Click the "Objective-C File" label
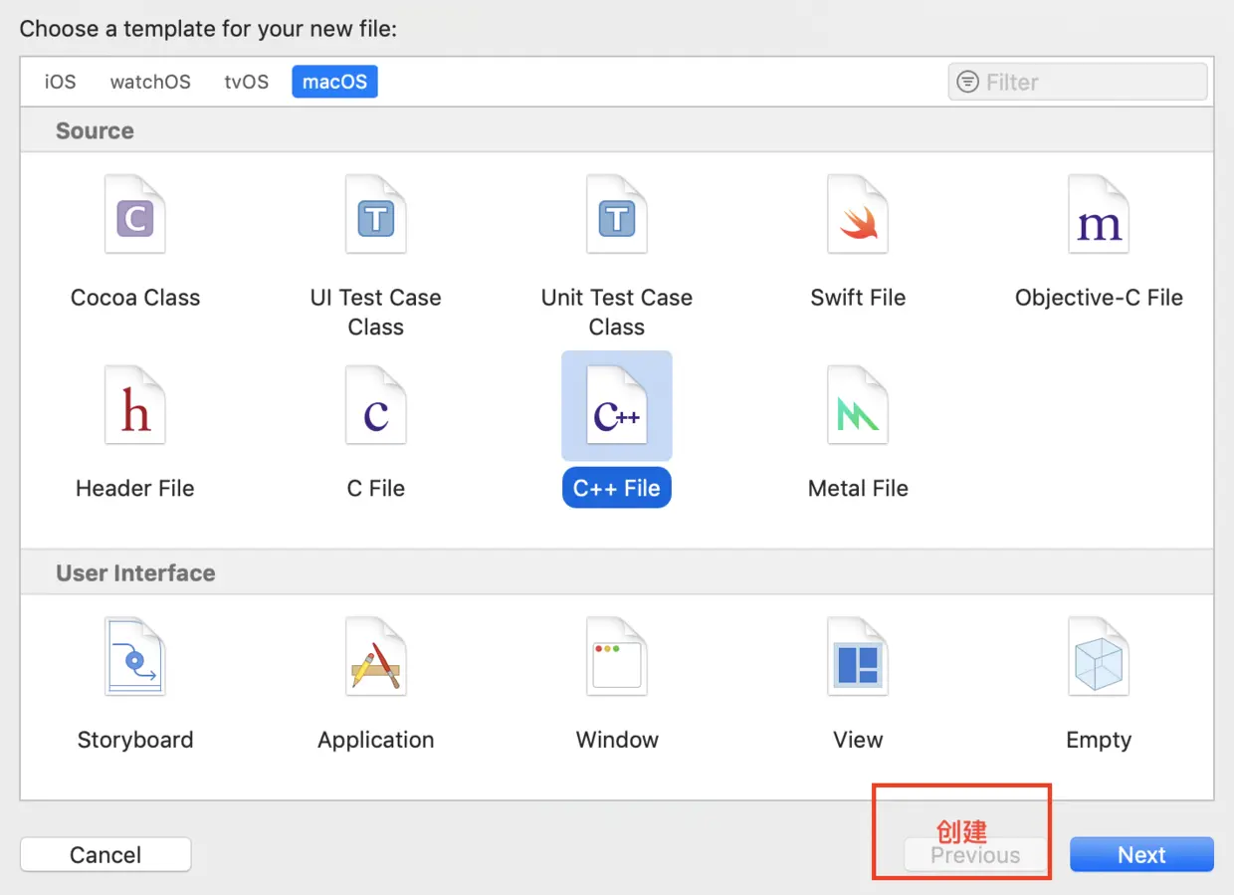 (1099, 298)
